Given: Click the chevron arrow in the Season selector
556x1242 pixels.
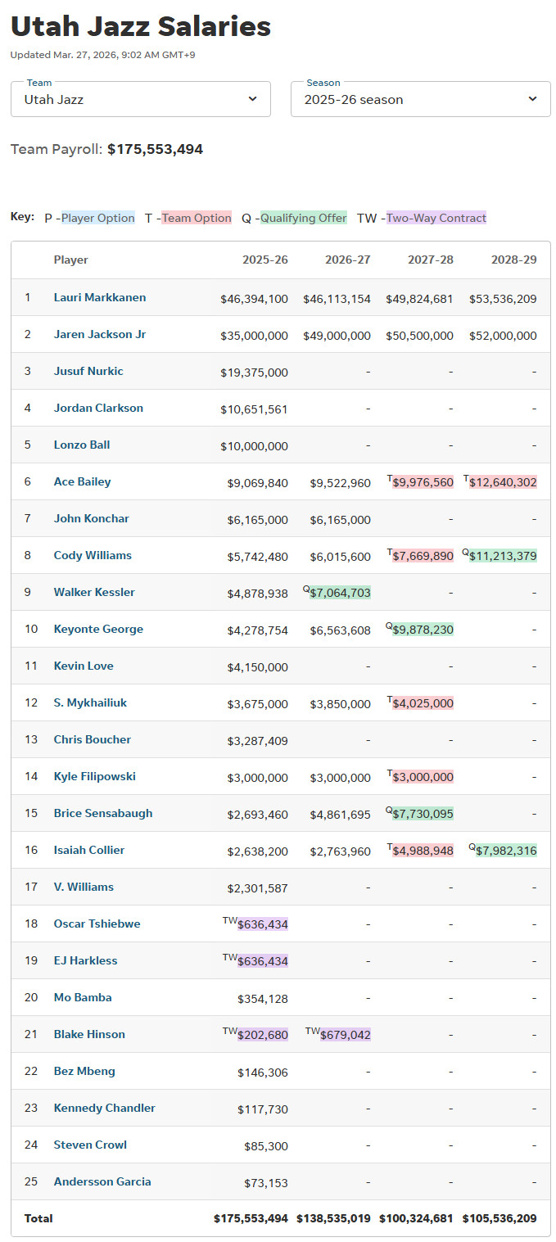Looking at the screenshot, I should 532,99.
